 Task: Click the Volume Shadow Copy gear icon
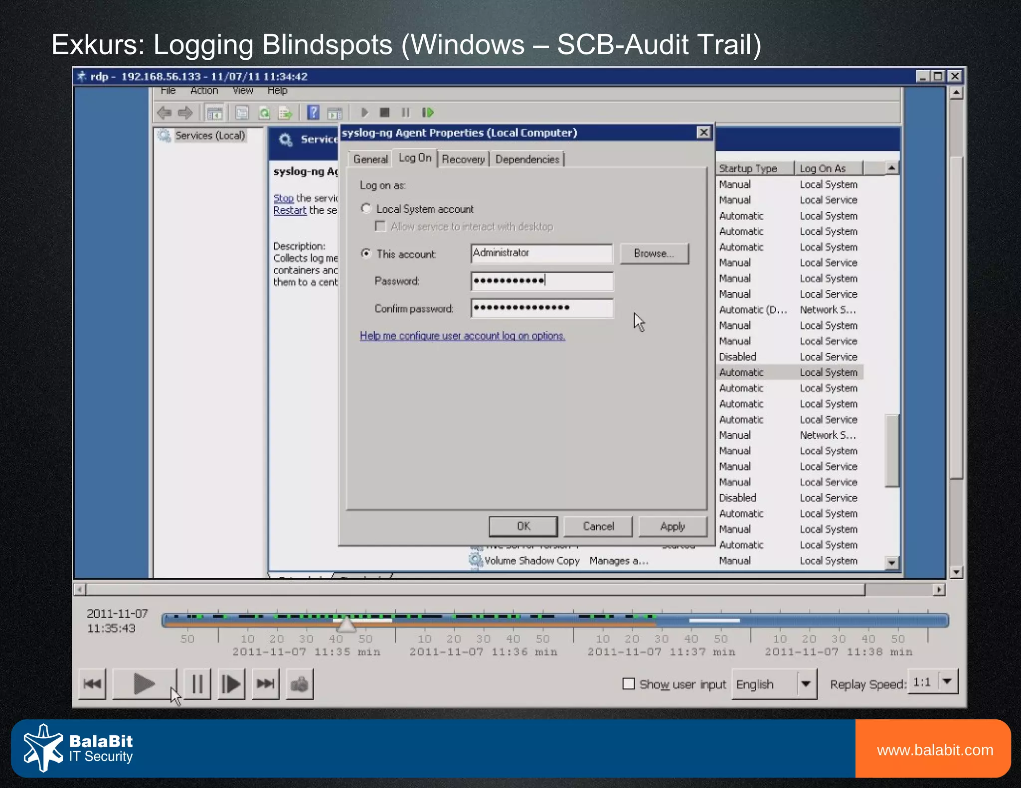click(x=476, y=559)
